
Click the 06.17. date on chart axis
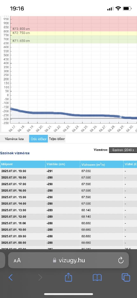tap(12, 129)
